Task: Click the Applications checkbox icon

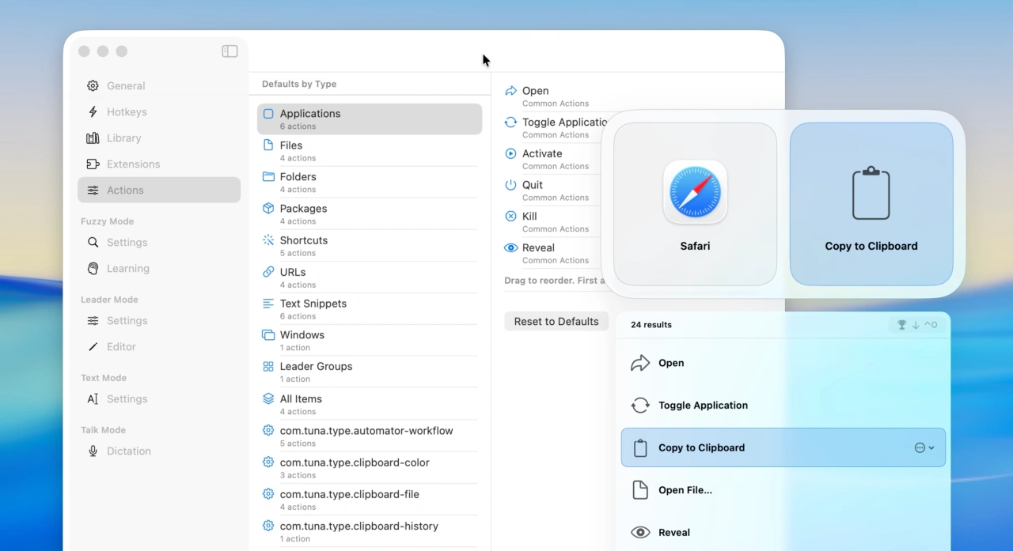Action: (267, 113)
